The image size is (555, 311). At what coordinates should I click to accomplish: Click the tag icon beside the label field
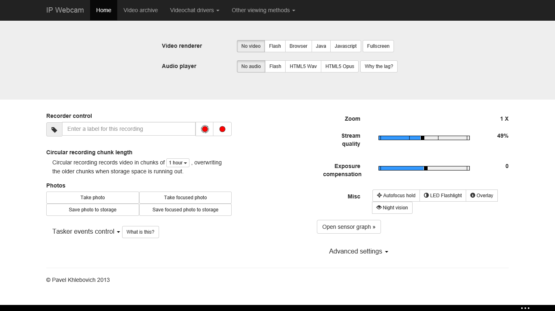(54, 130)
